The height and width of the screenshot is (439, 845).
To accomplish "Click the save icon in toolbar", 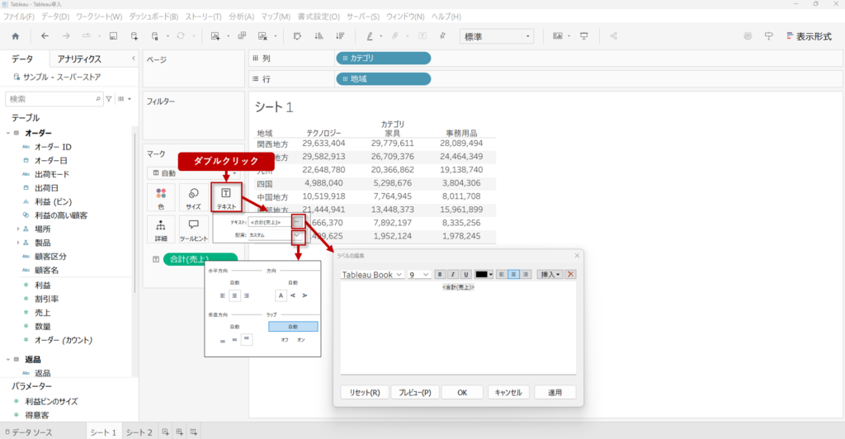I will point(112,36).
